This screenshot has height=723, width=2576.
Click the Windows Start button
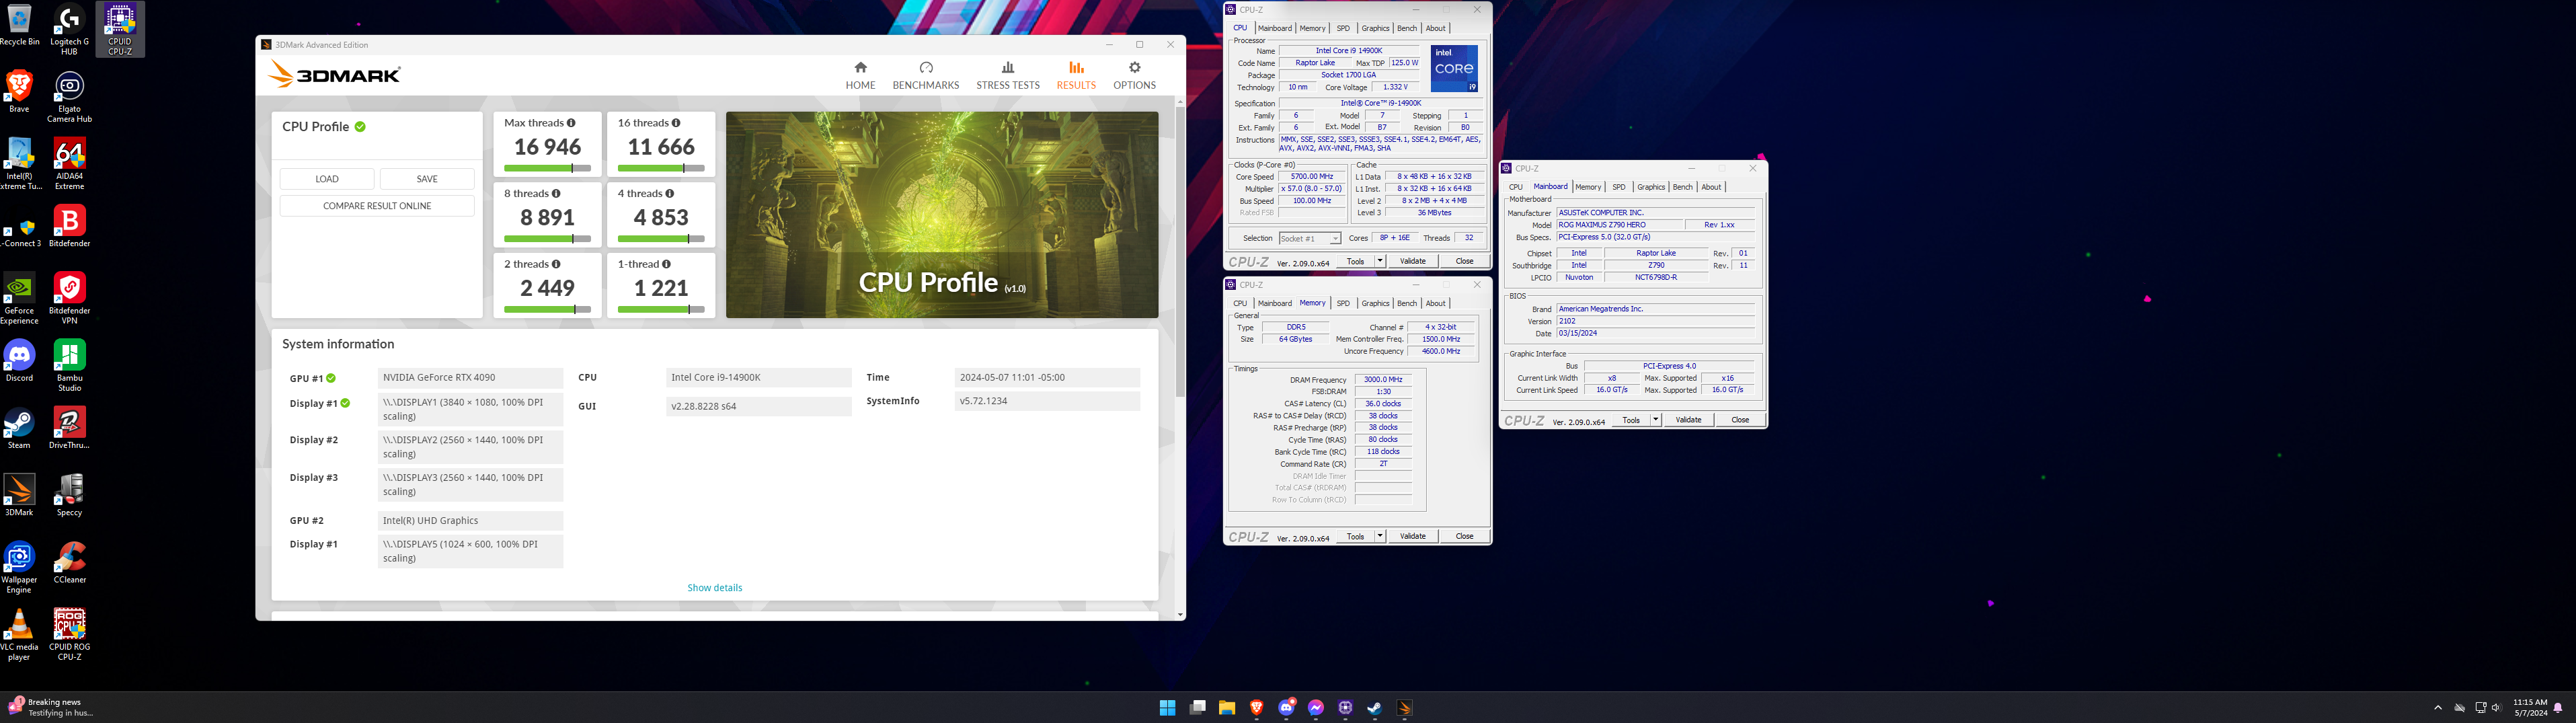1167,708
